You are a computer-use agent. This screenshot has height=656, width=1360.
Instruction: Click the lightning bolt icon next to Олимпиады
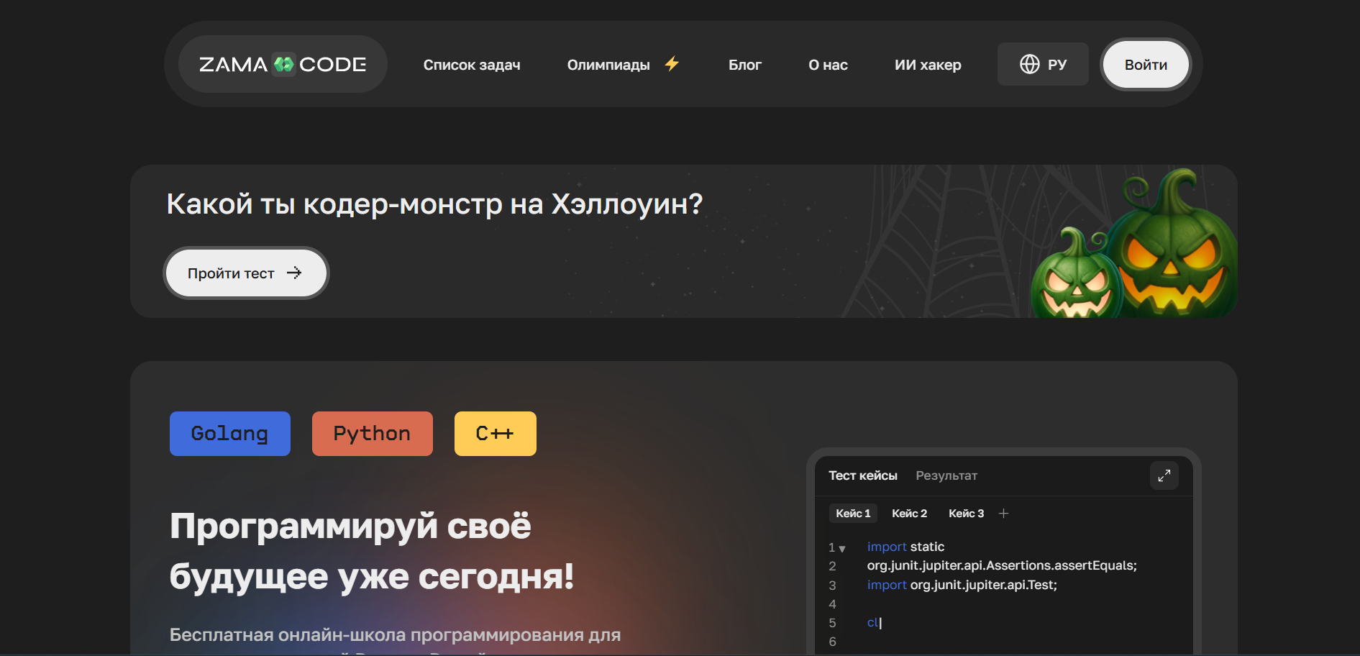pyautogui.click(x=671, y=64)
